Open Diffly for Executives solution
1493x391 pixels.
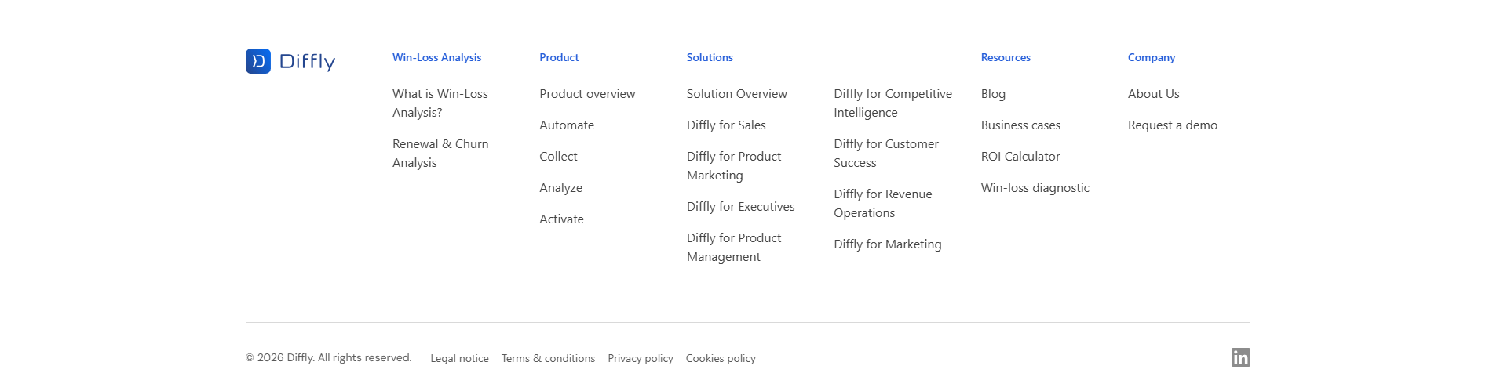pyautogui.click(x=740, y=206)
